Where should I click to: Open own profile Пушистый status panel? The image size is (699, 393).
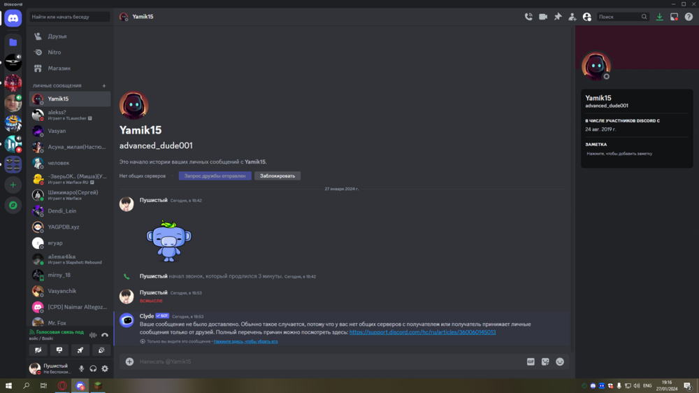click(x=51, y=369)
